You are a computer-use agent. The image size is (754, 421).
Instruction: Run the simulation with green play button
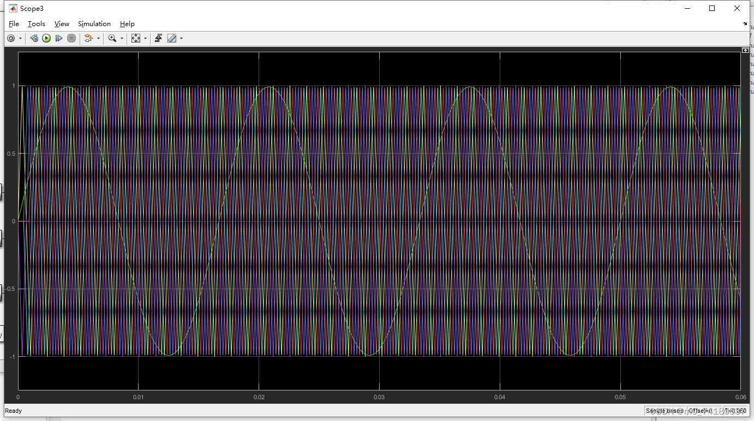(46, 38)
